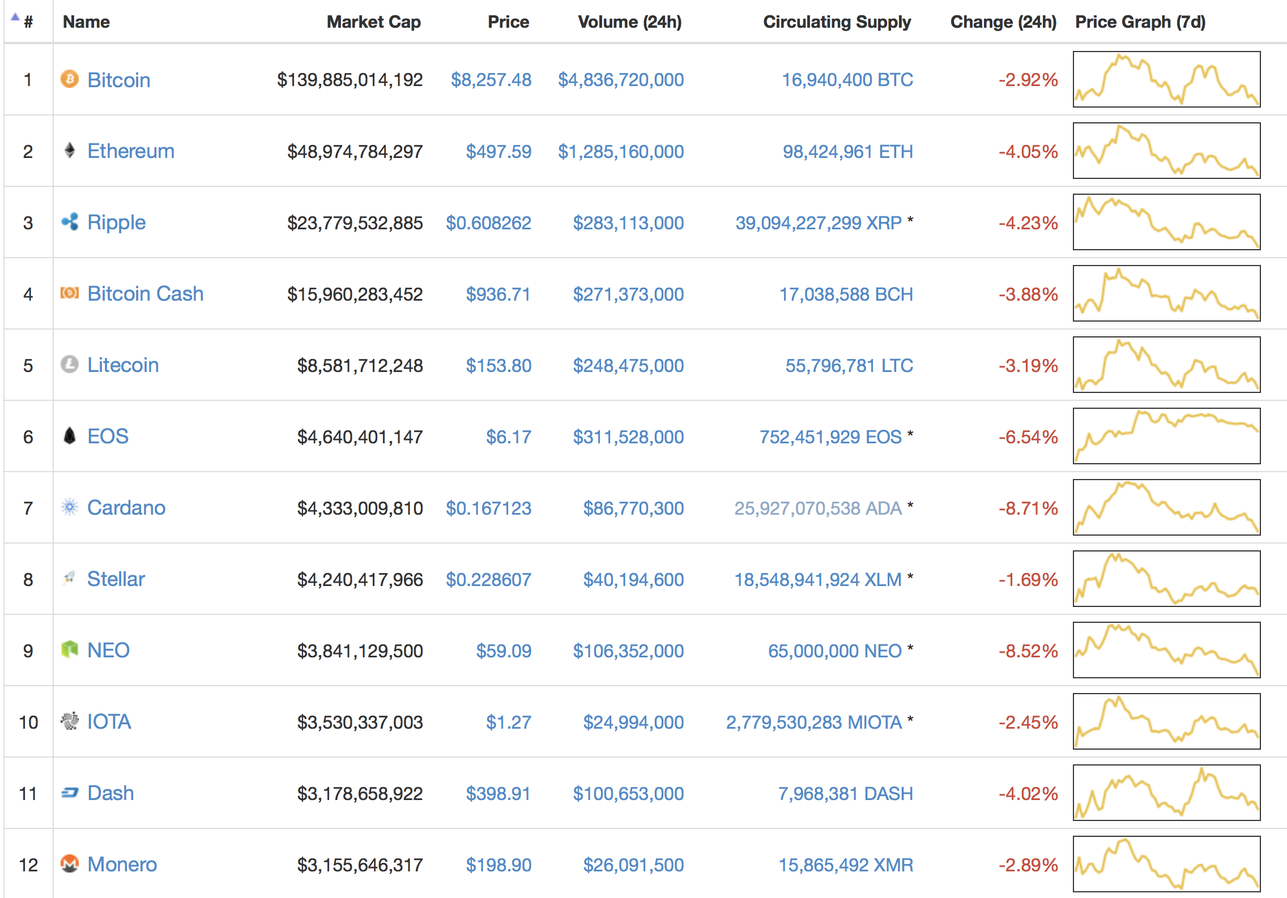Click the Stellar rocket icon
This screenshot has width=1287, height=898.
coord(70,578)
